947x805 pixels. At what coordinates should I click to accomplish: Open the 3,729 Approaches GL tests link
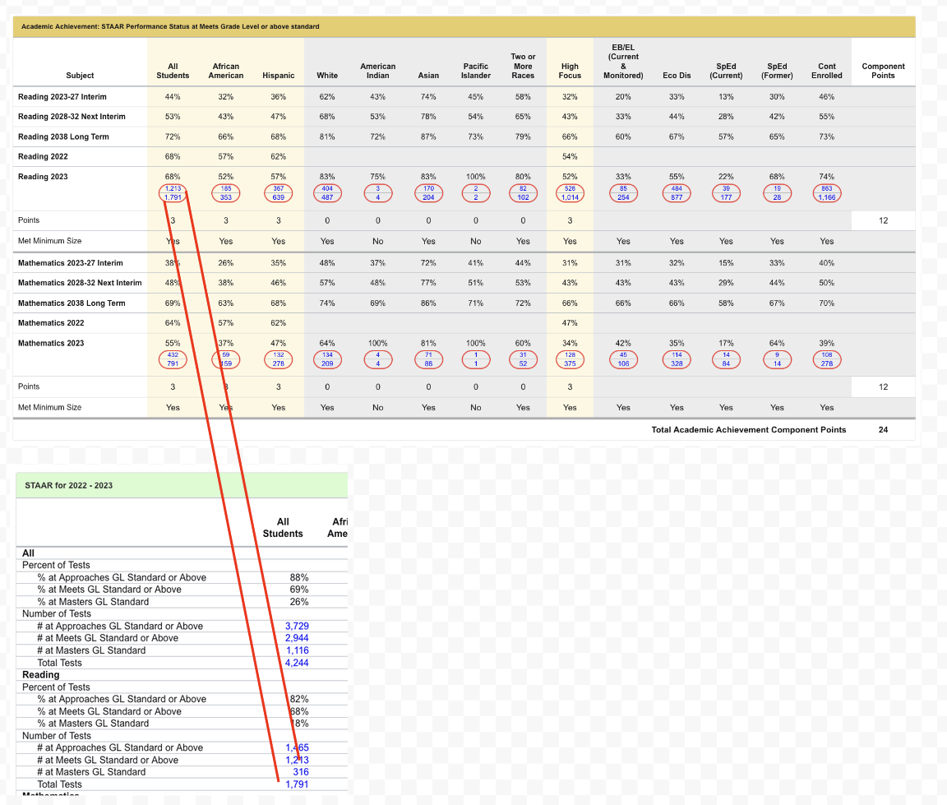pos(297,627)
